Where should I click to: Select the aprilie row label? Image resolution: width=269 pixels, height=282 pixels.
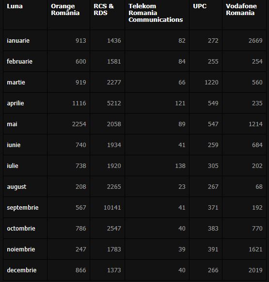tap(16, 103)
